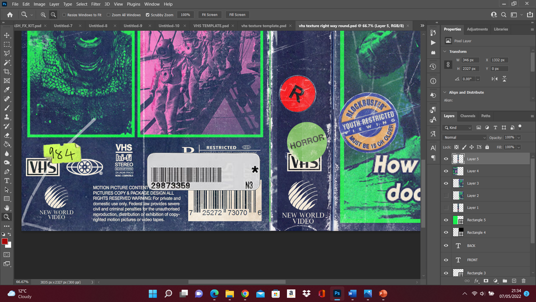Click the Delete layer trash icon
536x302 pixels.
523,281
